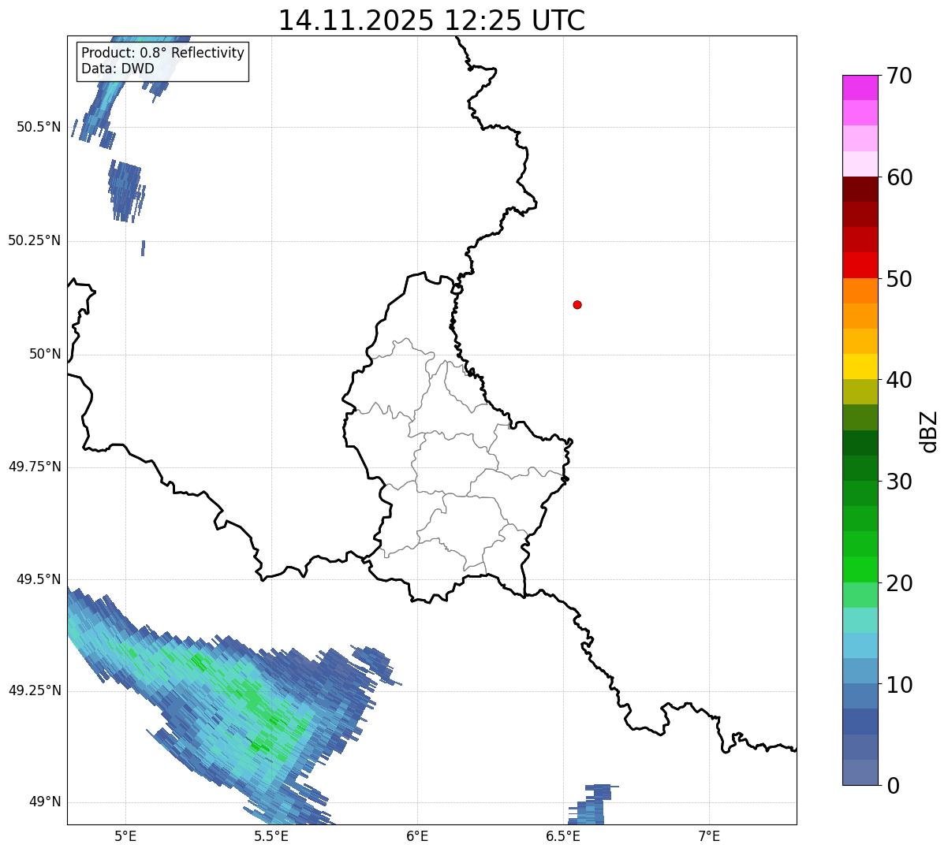This screenshot has width=948, height=852.
Task: Click the magenta top colorbar segment
Action: click(x=860, y=87)
